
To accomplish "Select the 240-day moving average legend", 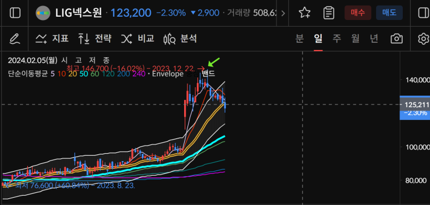I will (139, 74).
